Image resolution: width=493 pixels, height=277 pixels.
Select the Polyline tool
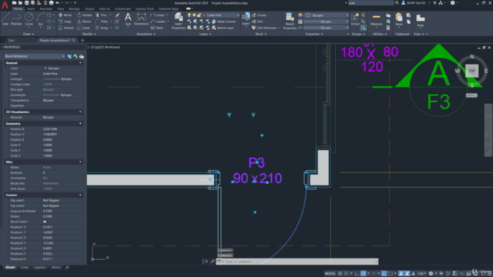(16, 18)
